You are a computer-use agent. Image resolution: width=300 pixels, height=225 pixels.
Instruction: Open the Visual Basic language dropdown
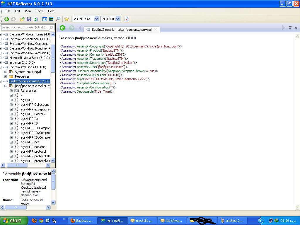click(x=96, y=19)
